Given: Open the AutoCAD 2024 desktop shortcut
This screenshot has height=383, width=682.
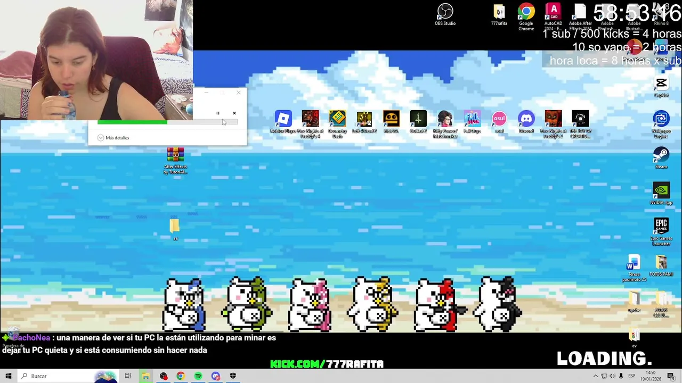Looking at the screenshot, I should click(553, 16).
